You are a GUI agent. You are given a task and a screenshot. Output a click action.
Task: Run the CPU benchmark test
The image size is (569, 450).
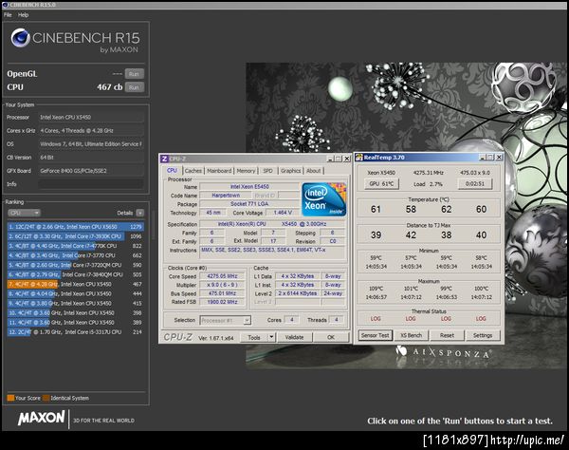click(x=135, y=87)
